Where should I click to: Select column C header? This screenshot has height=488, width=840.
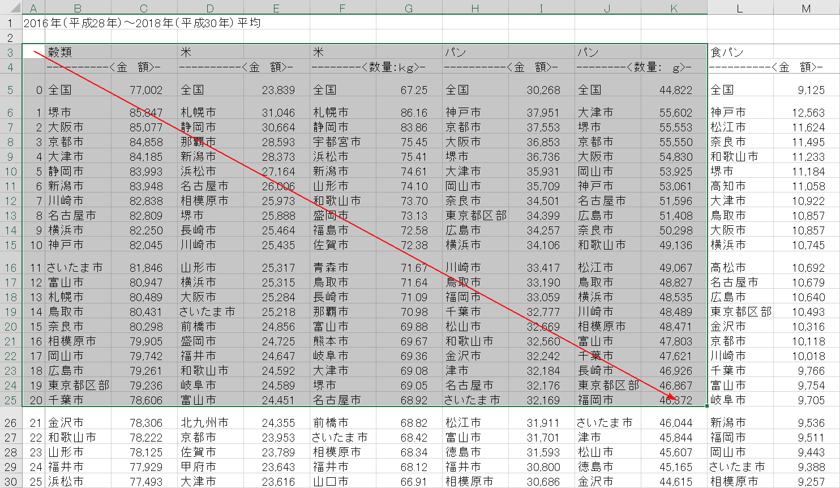(x=144, y=8)
